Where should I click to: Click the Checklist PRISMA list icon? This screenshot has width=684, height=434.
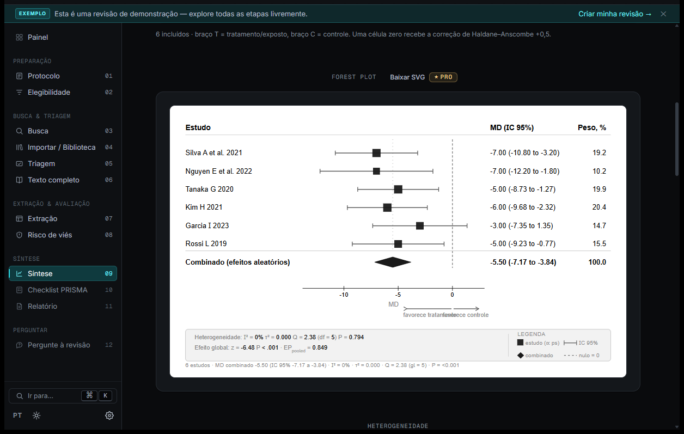click(19, 290)
